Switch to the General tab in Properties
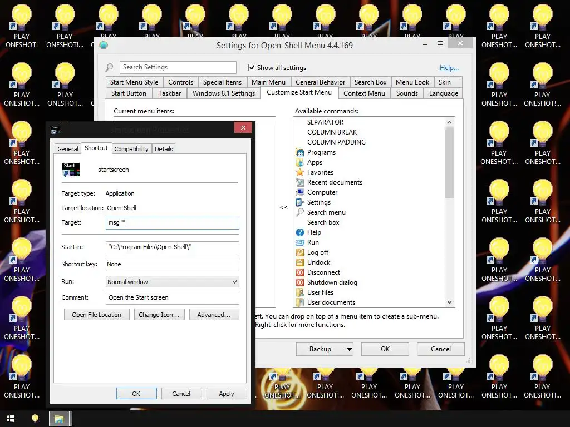 pos(67,149)
